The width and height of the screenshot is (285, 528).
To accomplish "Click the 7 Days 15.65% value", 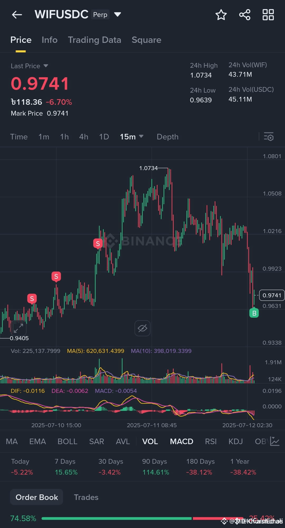I will click(66, 472).
